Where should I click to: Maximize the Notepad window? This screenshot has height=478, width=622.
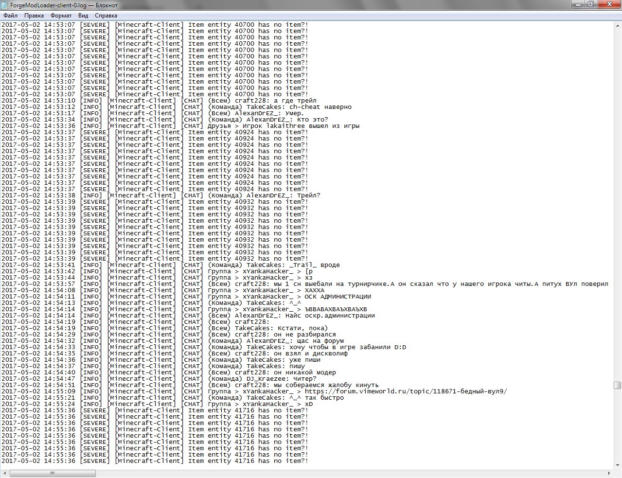coord(590,4)
